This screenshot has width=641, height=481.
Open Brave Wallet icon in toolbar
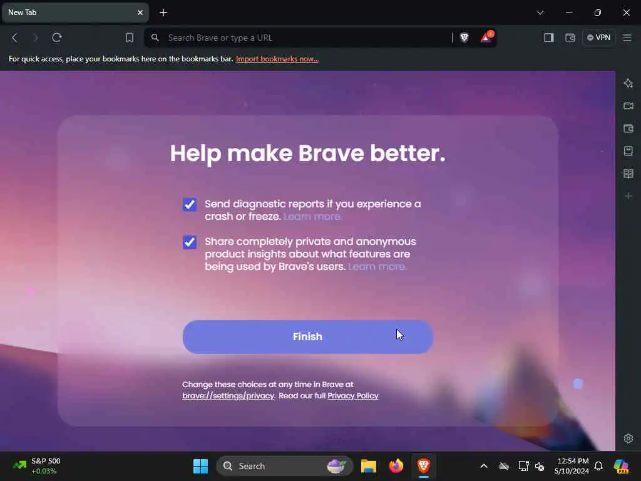tap(570, 38)
